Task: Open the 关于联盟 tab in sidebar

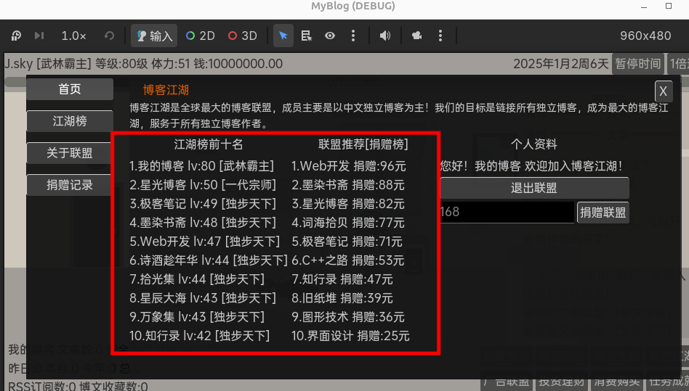Action: (70, 153)
